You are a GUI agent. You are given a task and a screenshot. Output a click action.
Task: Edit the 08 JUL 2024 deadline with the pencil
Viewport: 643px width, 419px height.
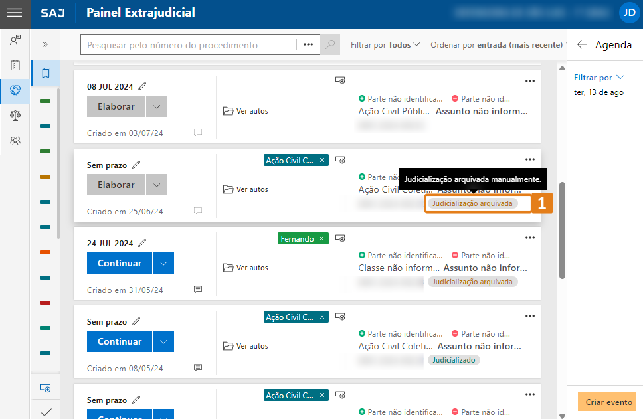click(142, 86)
